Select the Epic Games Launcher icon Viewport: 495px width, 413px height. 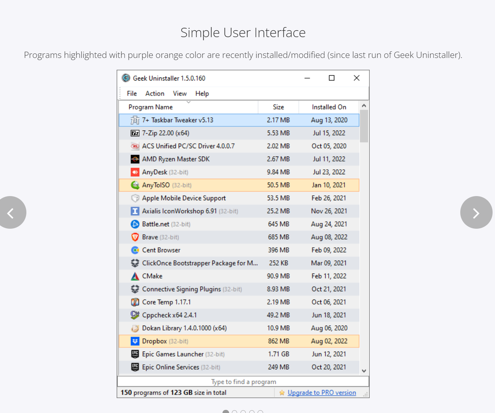[x=135, y=354]
